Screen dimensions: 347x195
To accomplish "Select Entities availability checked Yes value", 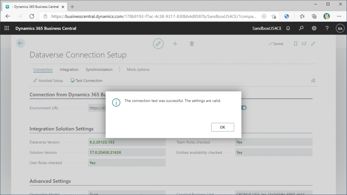I will pos(274,152).
